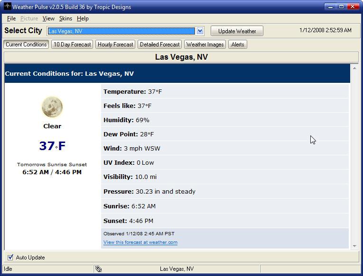
Task: Click the Sunrise: 6:52 AM row
Action: pos(225,206)
